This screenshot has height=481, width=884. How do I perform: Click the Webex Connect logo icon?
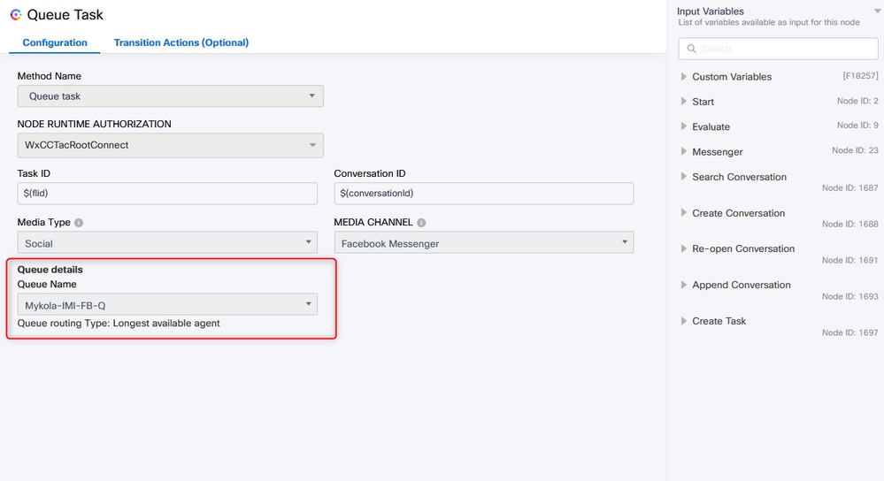(16, 15)
